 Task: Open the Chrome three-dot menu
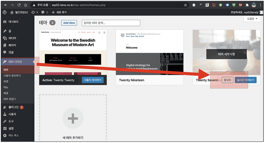coord(260,5)
